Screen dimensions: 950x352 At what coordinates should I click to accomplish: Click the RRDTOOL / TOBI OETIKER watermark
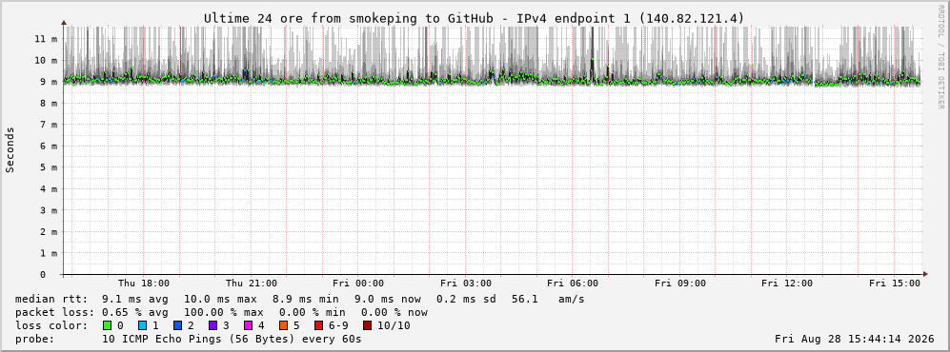click(940, 57)
